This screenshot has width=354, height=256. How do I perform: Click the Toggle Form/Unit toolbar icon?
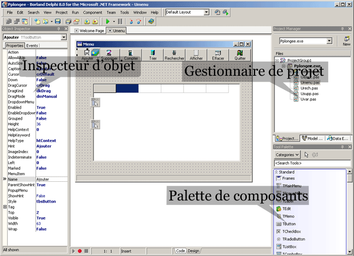[x=25, y=21]
